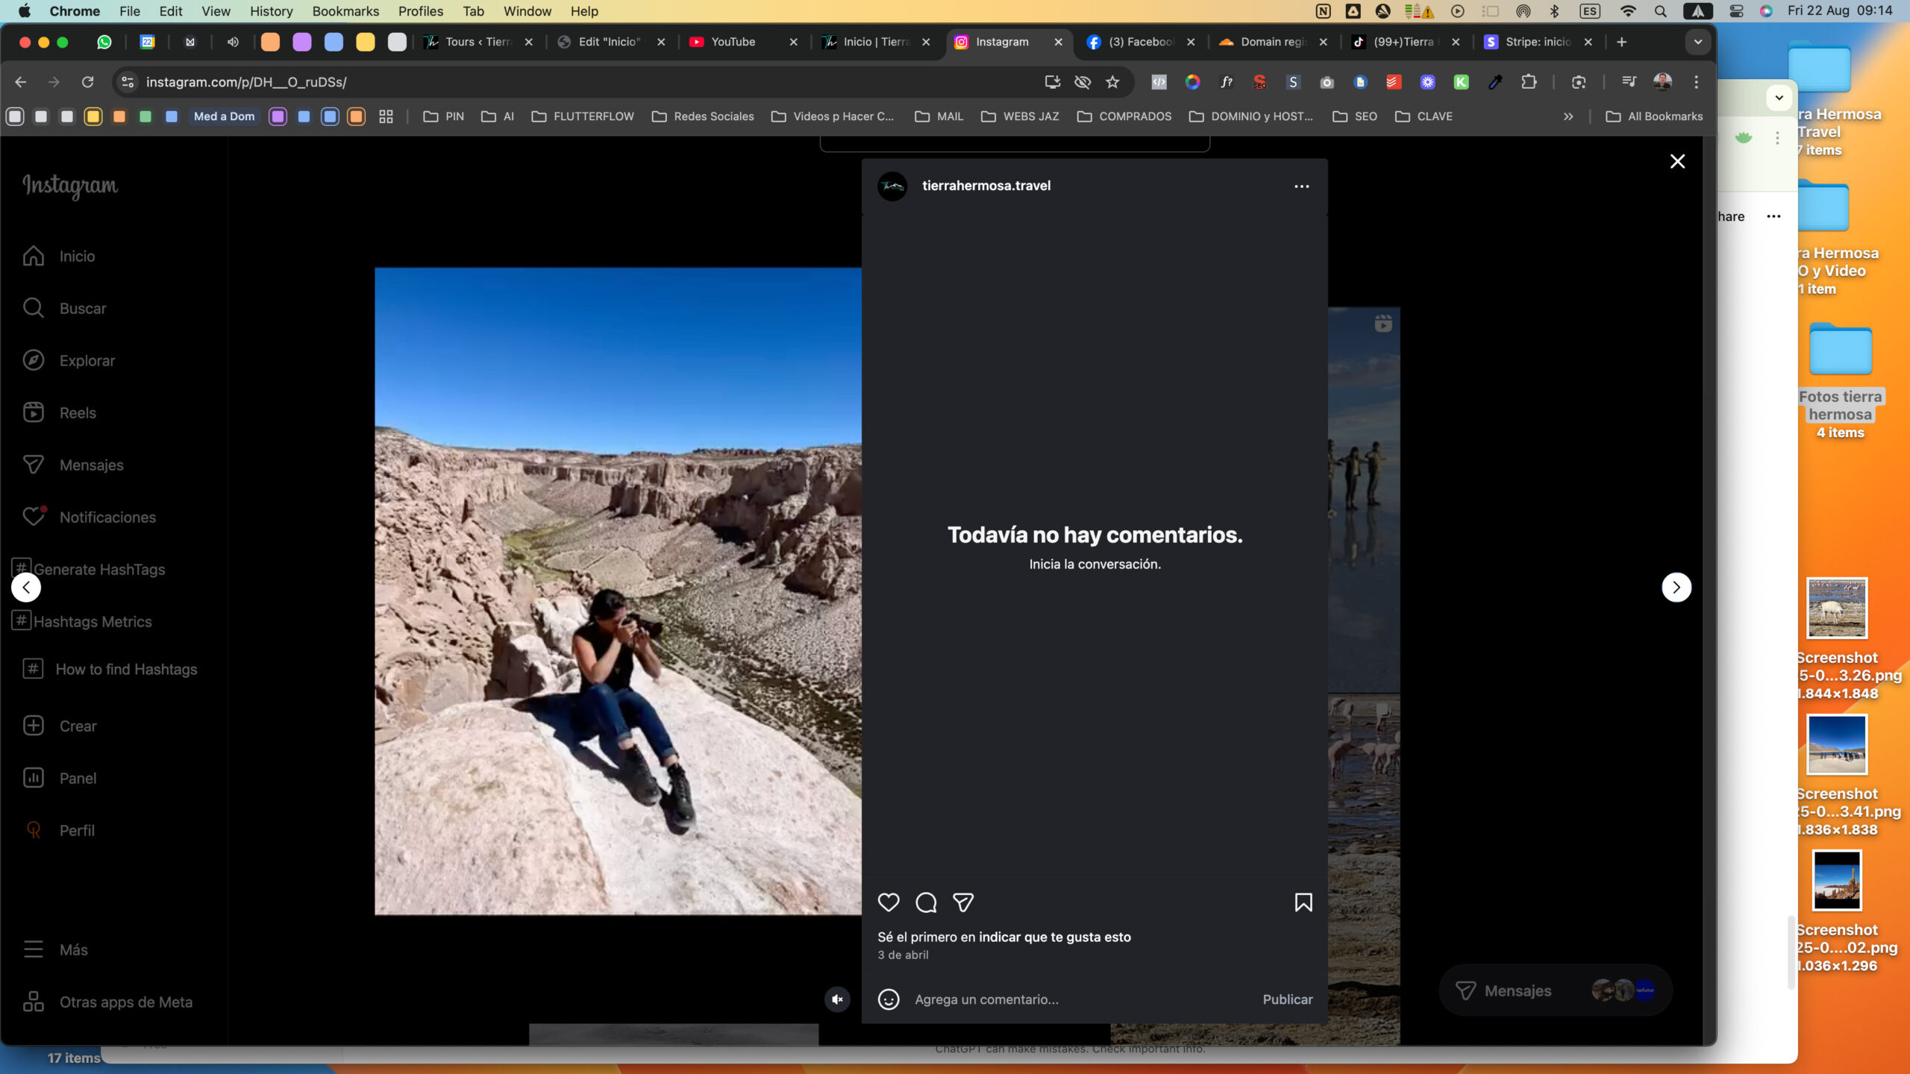The height and width of the screenshot is (1074, 1910).
Task: Open Redes Sociales bookmark folder
Action: click(x=703, y=116)
